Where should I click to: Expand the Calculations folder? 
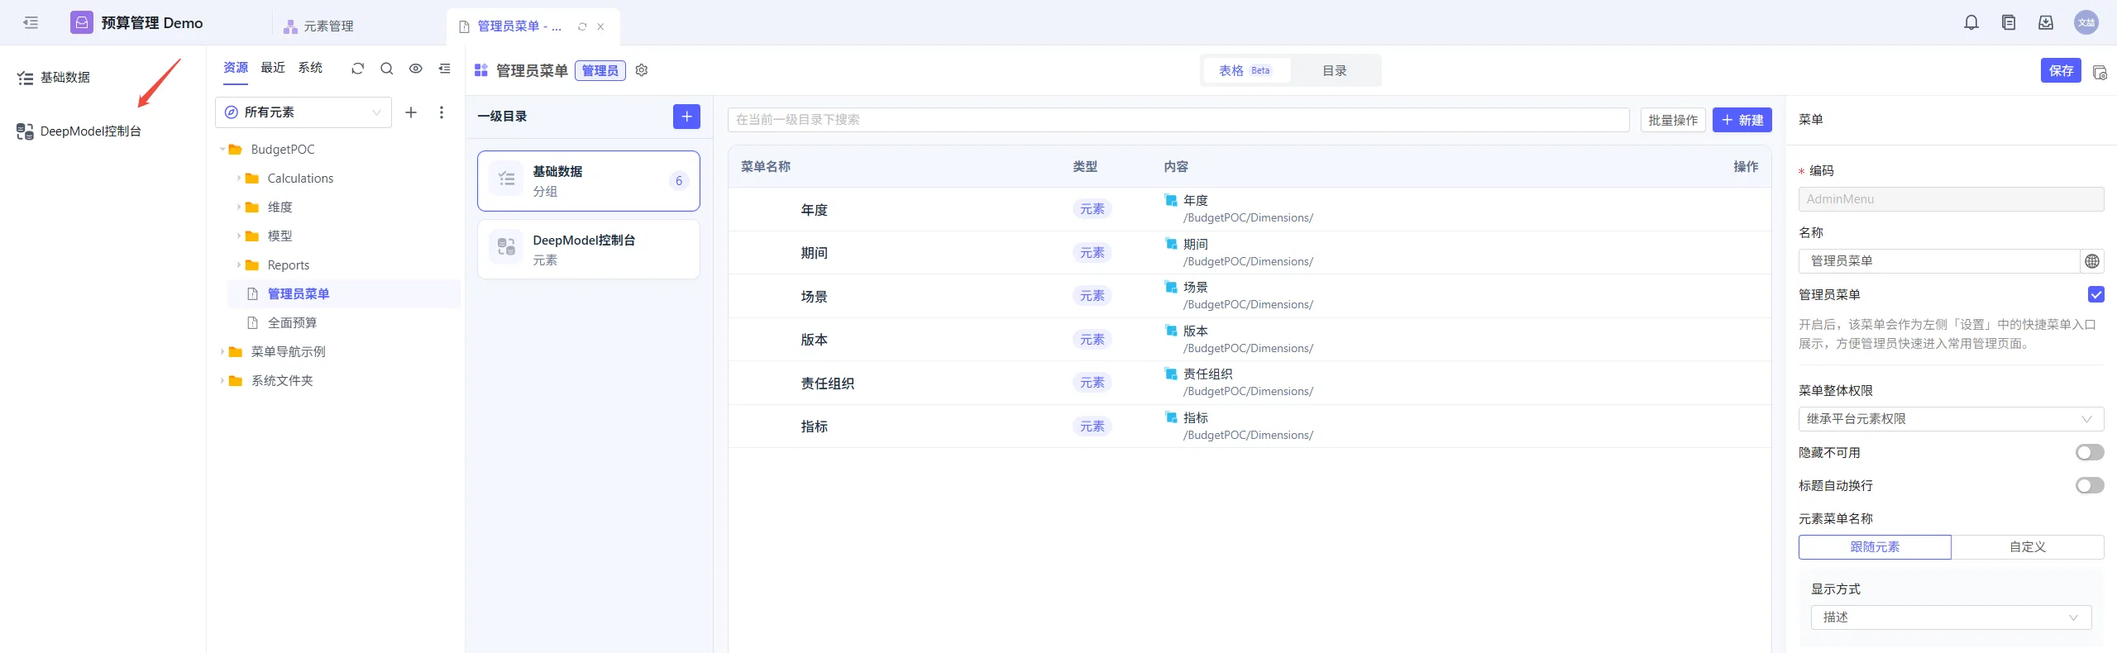pos(239,179)
